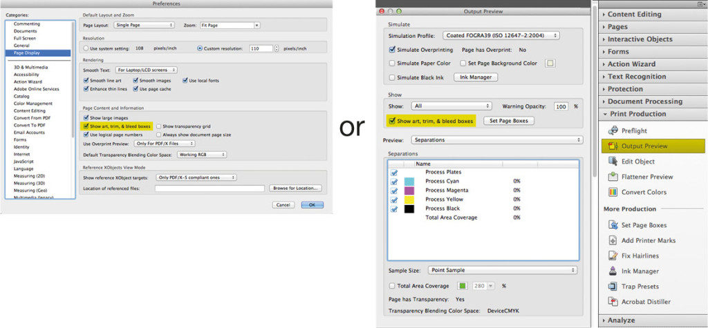Open Sample Size dropdown
Viewport: 708px width, 328px height.
(502, 270)
